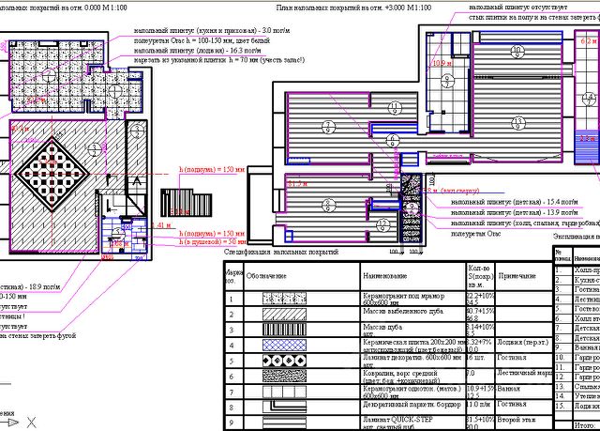This screenshot has width=600, height=431.
Task: Click 'Гостиная' note in decorative laminate row
Action: (x=511, y=358)
